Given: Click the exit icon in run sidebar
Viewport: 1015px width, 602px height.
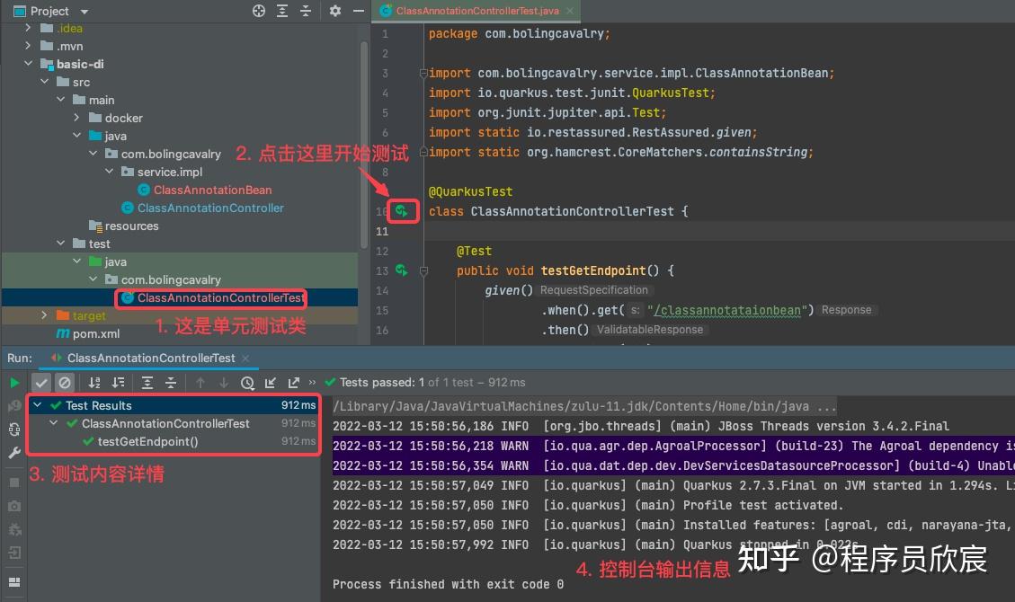Looking at the screenshot, I should [x=14, y=553].
